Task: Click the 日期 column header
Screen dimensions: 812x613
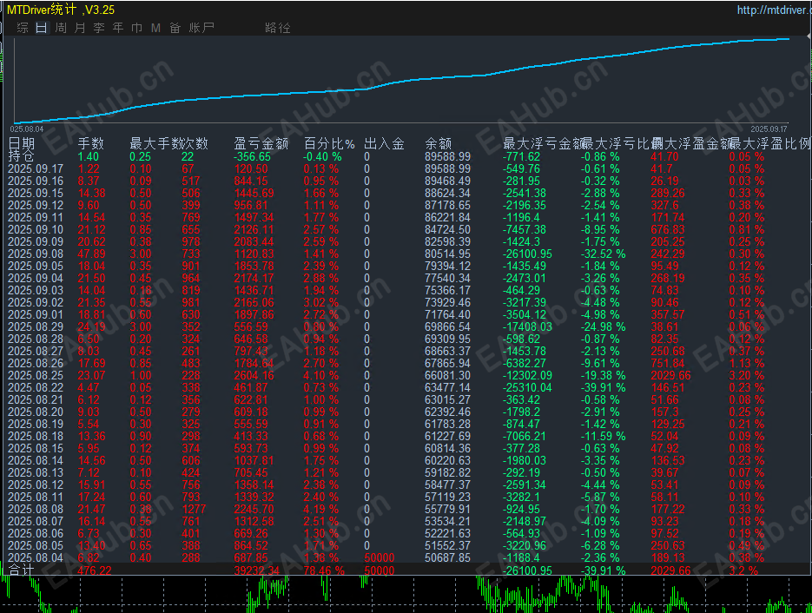Action: [x=21, y=143]
